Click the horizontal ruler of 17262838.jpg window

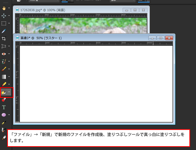(83, 16)
